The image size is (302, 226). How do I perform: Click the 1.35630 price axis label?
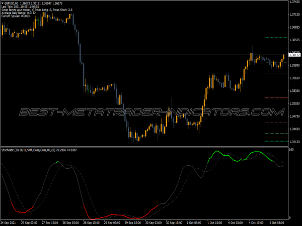(x=294, y=78)
